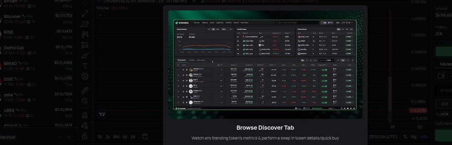Click the Symero dashboard preview image

265,65
